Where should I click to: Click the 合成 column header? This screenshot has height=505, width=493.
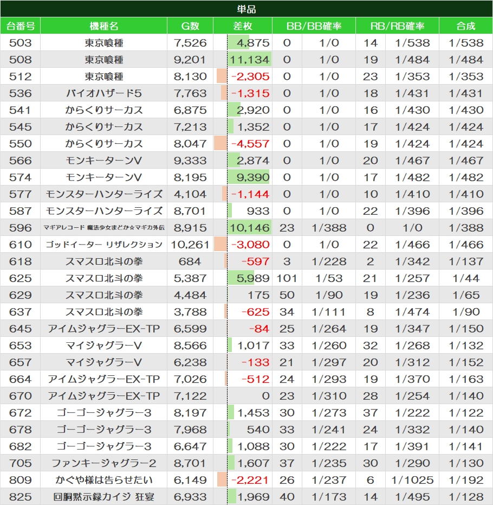click(x=466, y=26)
